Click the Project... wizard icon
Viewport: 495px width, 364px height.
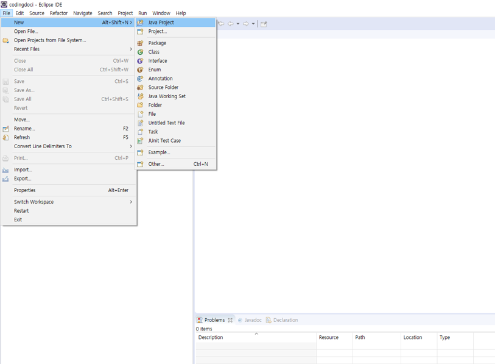pos(140,31)
